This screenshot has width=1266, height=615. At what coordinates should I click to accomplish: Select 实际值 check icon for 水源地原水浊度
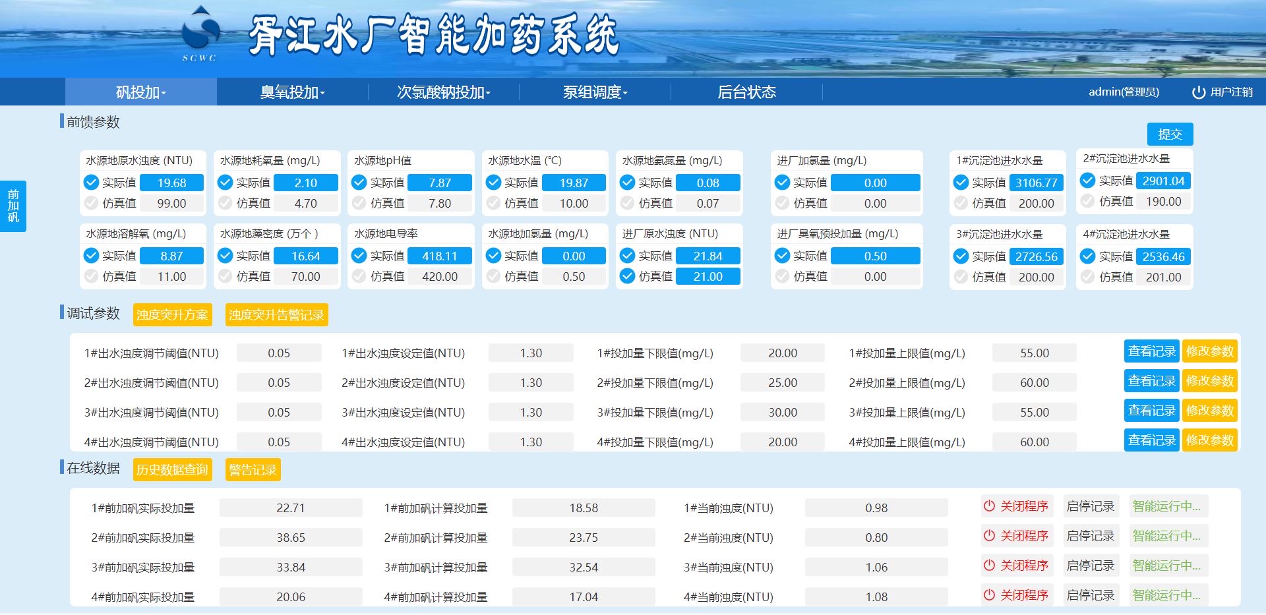tap(91, 183)
